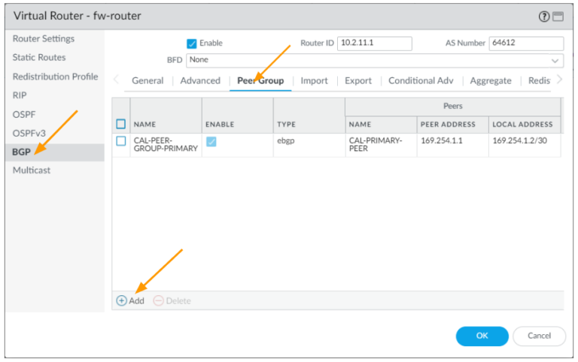Screen dimensions: 578x362
Task: Click the Cancel button
Action: click(x=539, y=336)
